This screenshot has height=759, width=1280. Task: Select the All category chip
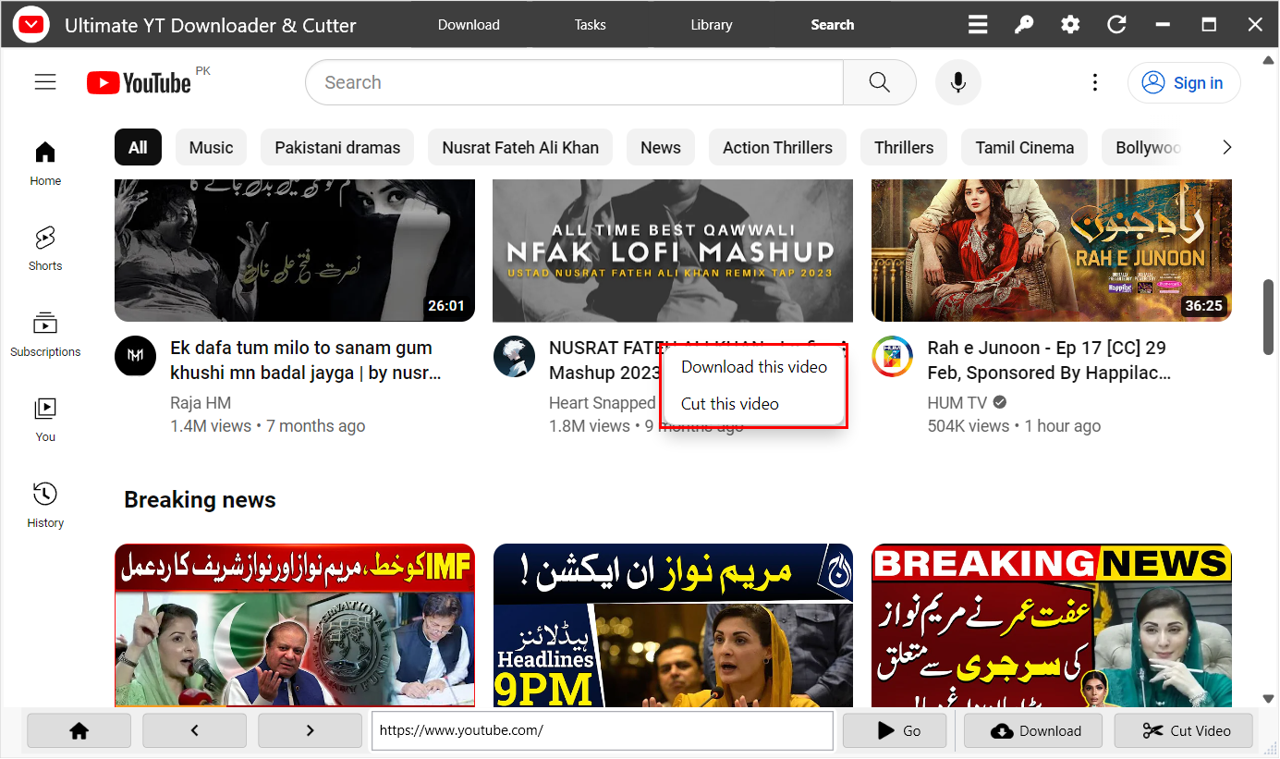(138, 147)
